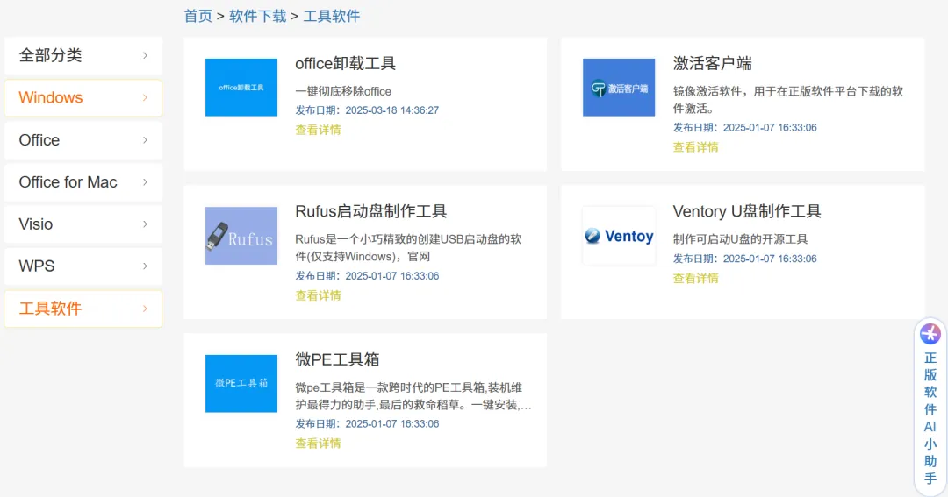The height and width of the screenshot is (497, 948).
Task: Select Office category in sidebar
Action: [83, 140]
